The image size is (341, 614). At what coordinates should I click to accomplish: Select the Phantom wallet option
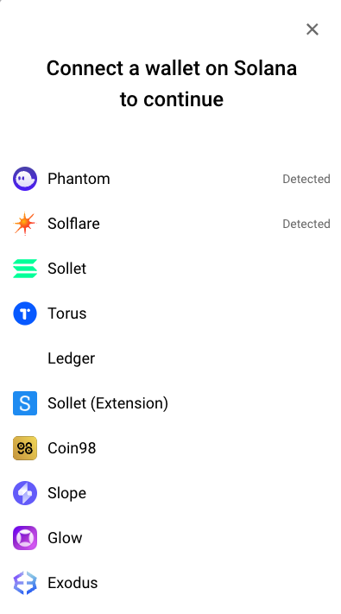(172, 179)
